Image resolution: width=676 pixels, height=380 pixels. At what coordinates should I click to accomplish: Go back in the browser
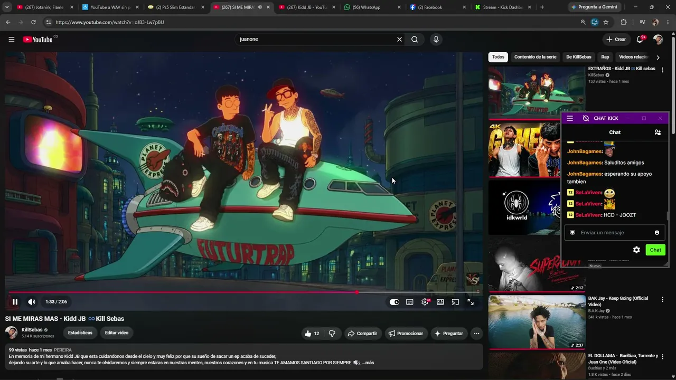click(8, 22)
